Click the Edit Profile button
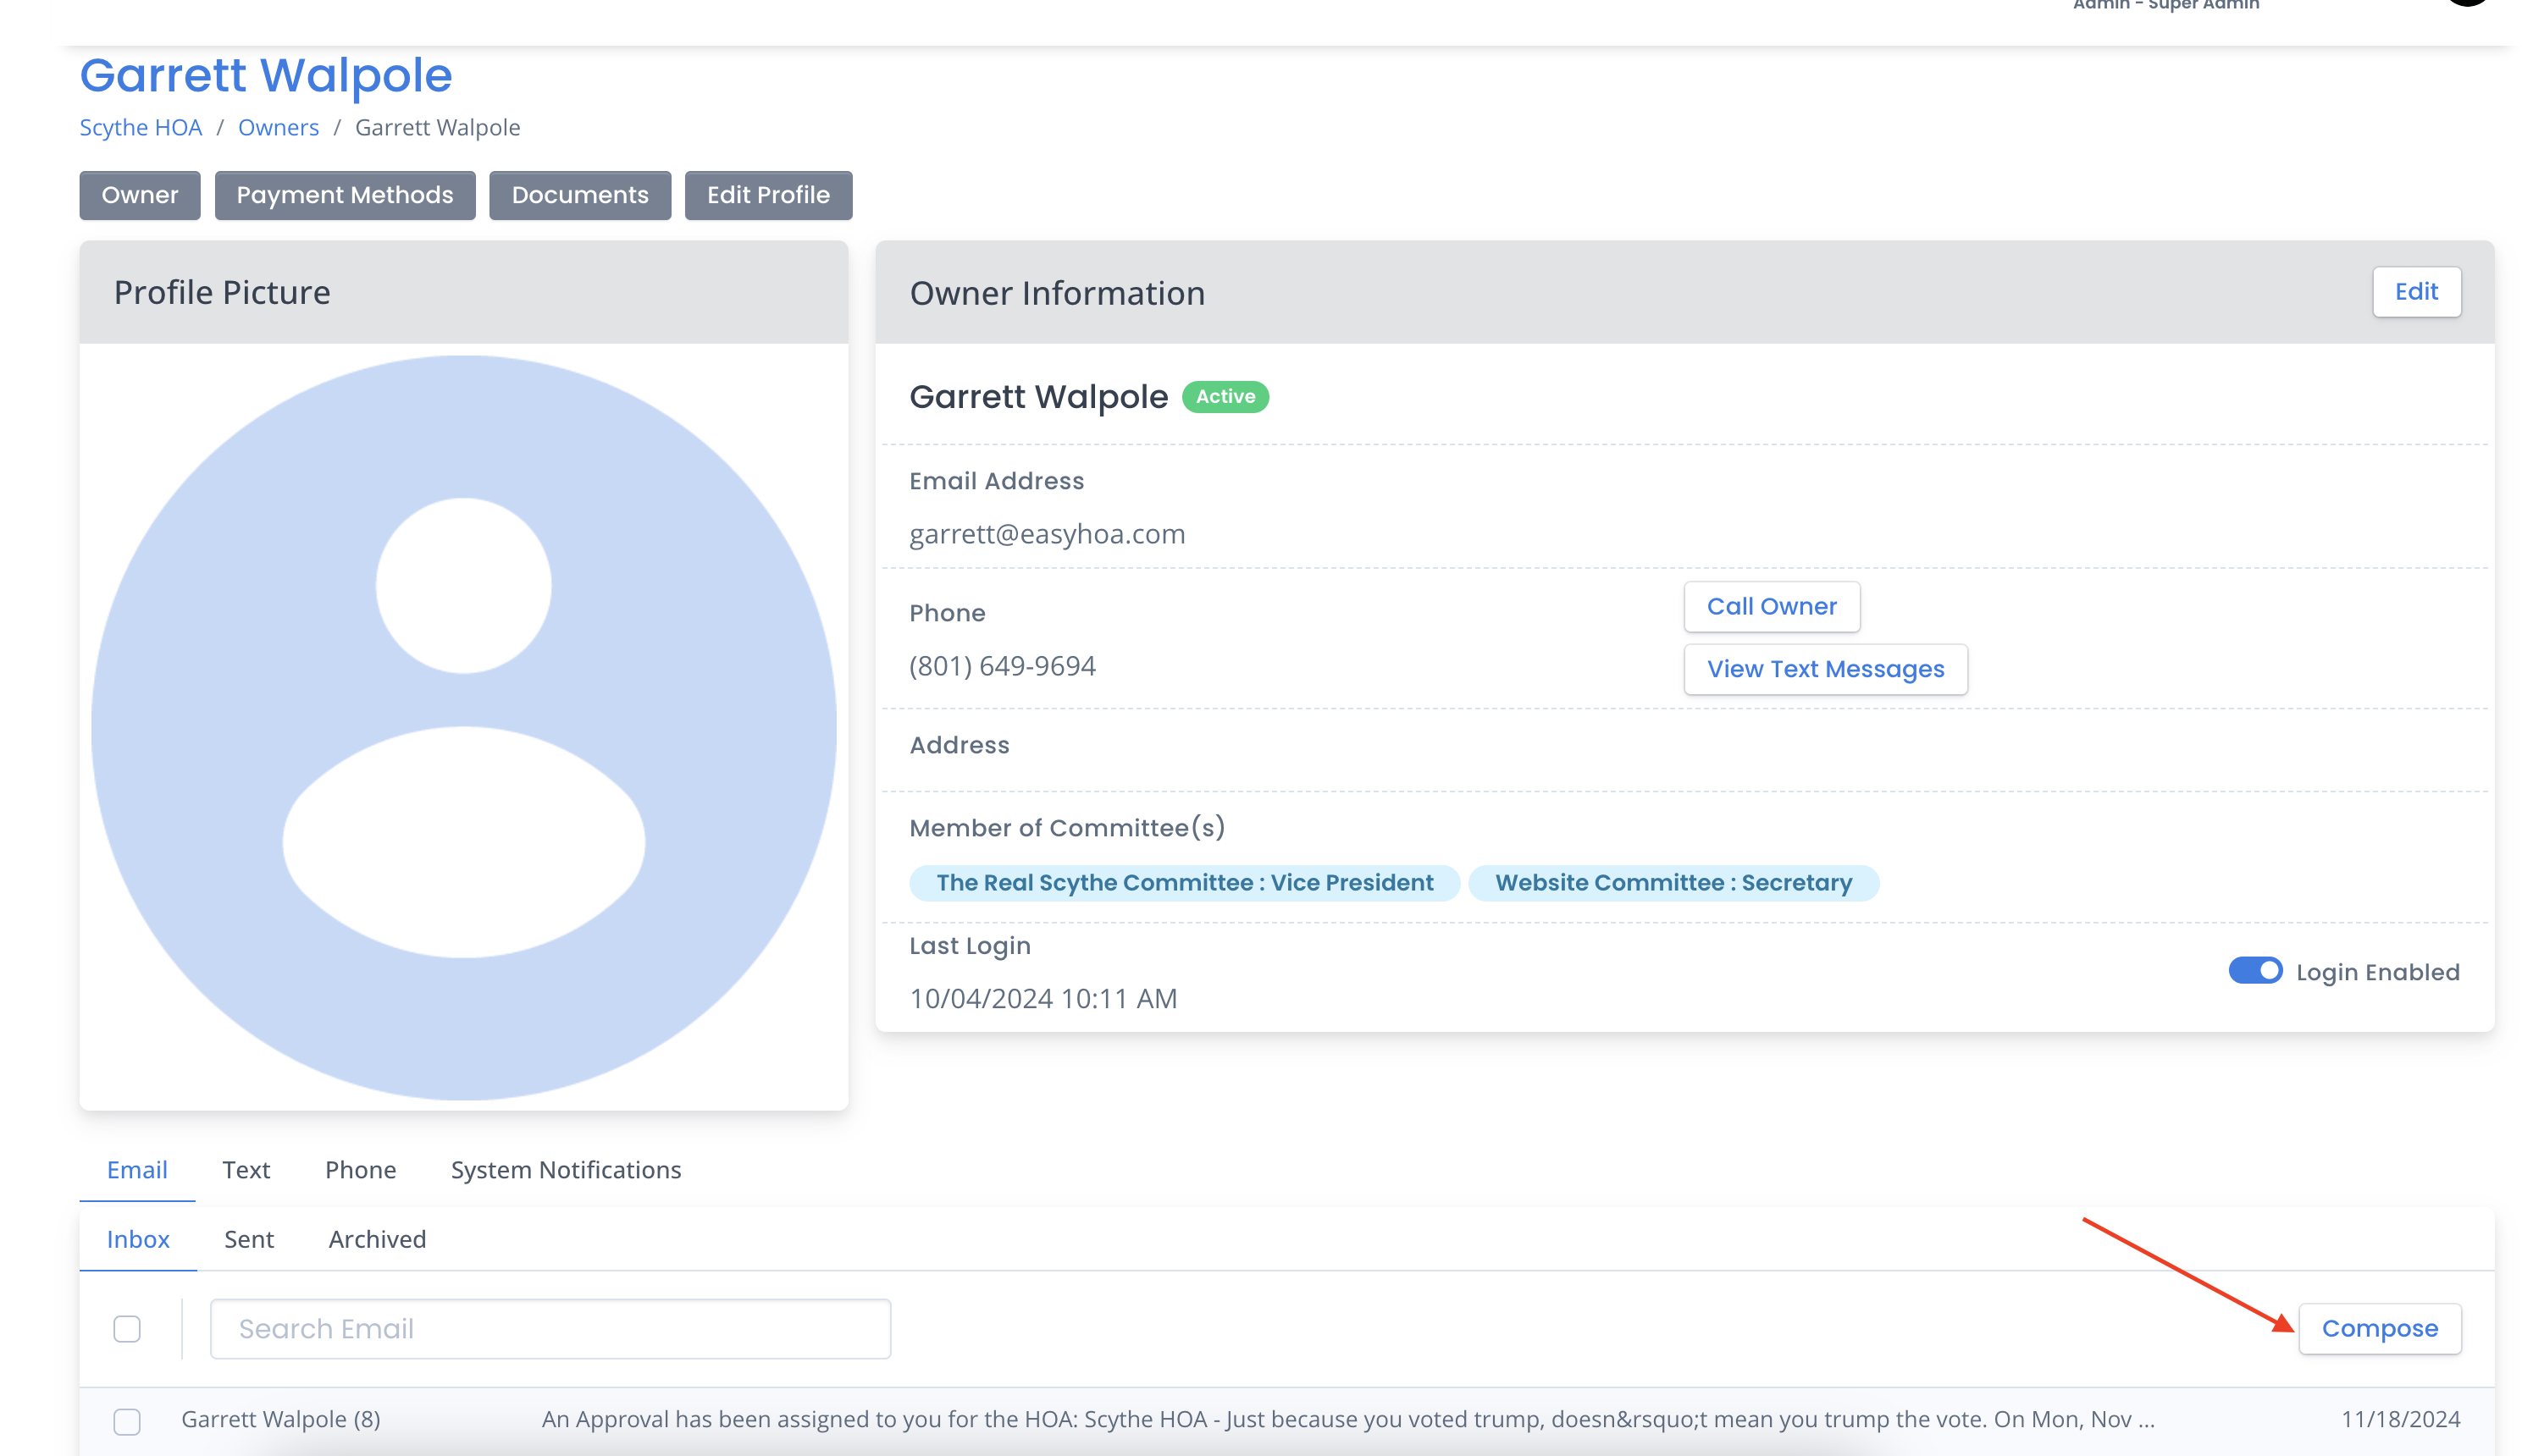Screen dimensions: 2522x1456 coord(767,195)
